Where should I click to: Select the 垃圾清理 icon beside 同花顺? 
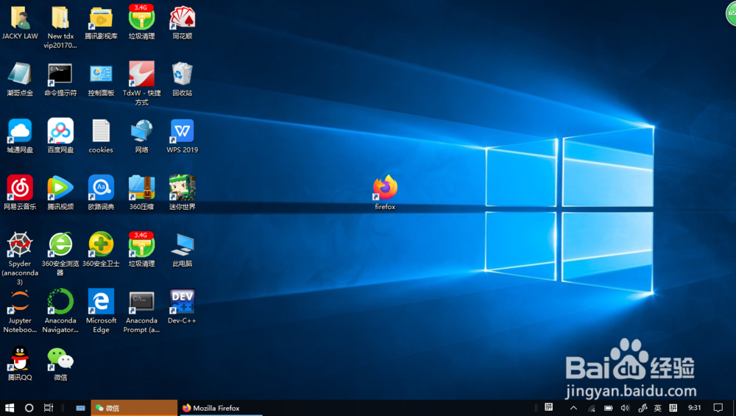point(141,18)
